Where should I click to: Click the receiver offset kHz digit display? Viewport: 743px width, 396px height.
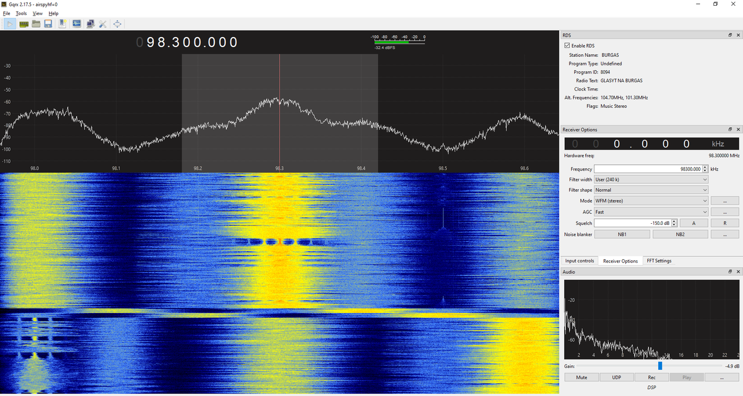(x=651, y=144)
